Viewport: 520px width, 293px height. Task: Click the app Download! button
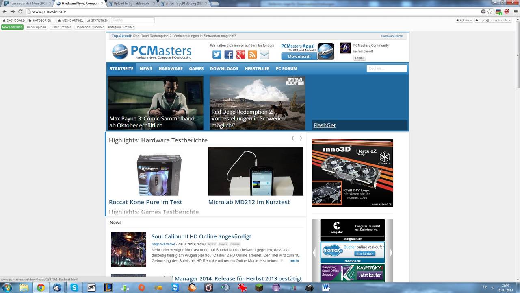(299, 56)
